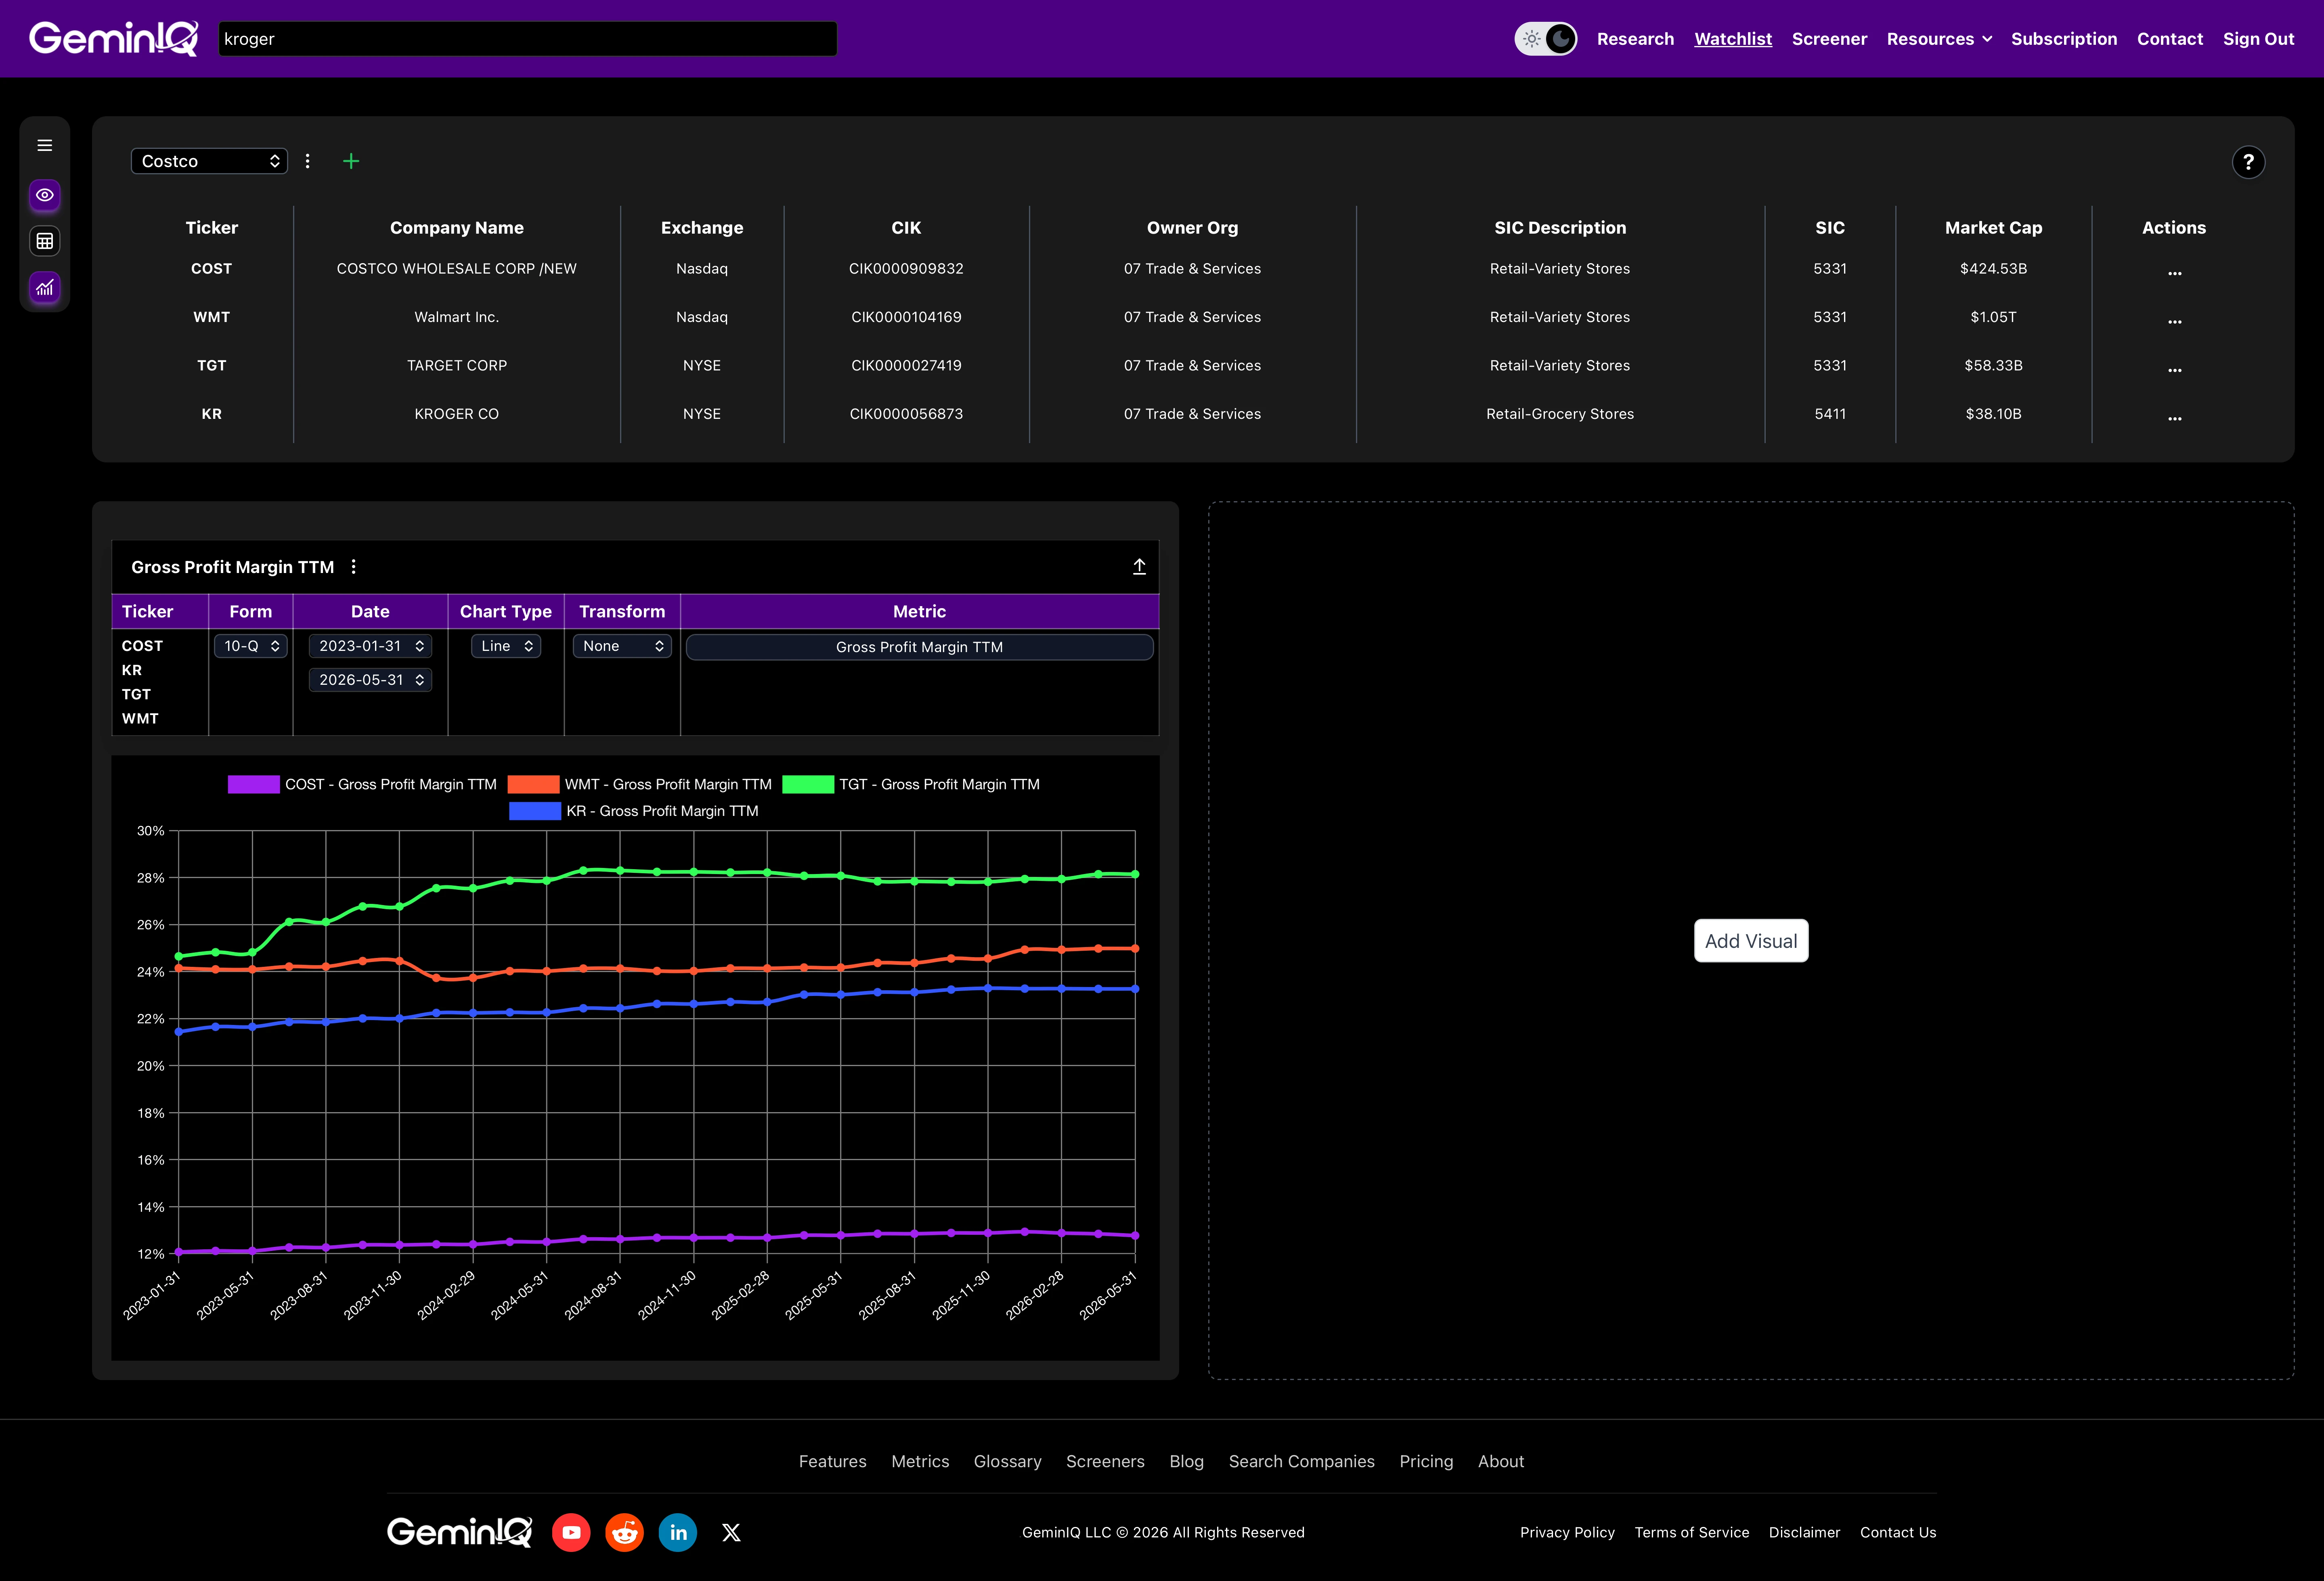Open the 2023-01-31 start date dropdown

370,646
